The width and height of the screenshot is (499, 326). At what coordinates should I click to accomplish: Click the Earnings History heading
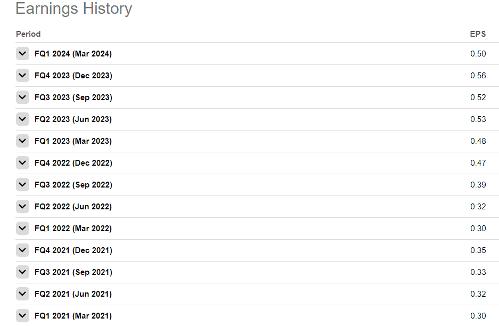point(74,9)
